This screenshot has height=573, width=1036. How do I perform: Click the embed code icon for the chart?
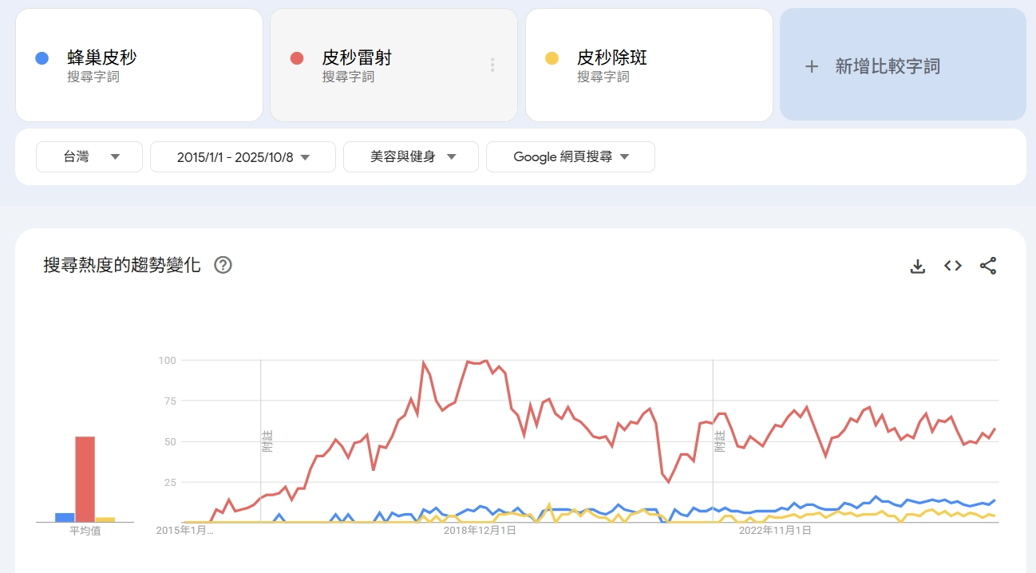point(952,266)
